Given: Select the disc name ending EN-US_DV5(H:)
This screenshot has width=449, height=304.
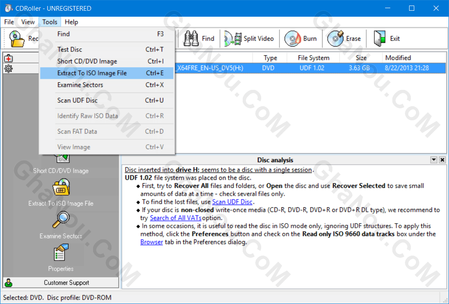Looking at the screenshot, I should (210, 68).
